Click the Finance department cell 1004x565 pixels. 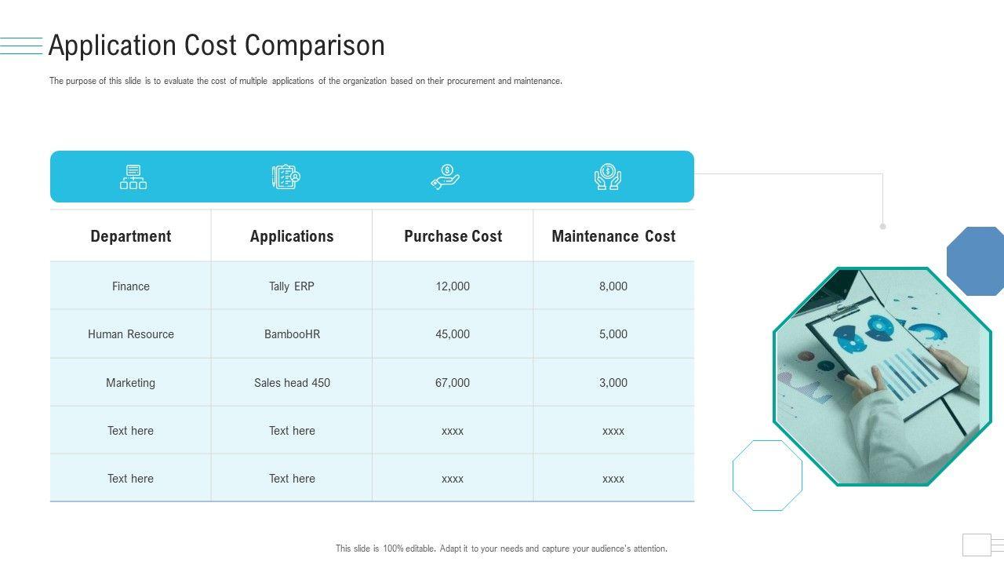tap(131, 286)
